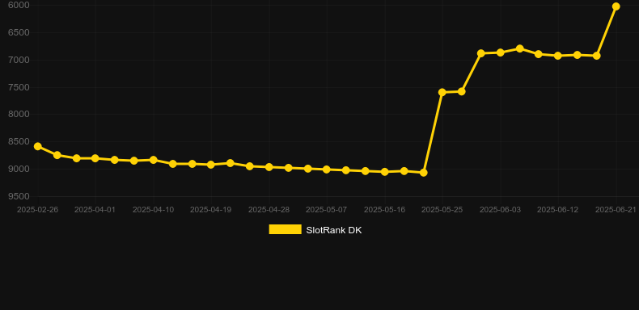Click the 2025-02-26 x-axis date label
This screenshot has height=310, width=639.
coord(37,210)
